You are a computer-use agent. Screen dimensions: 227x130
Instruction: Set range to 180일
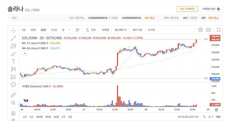[39, 117]
